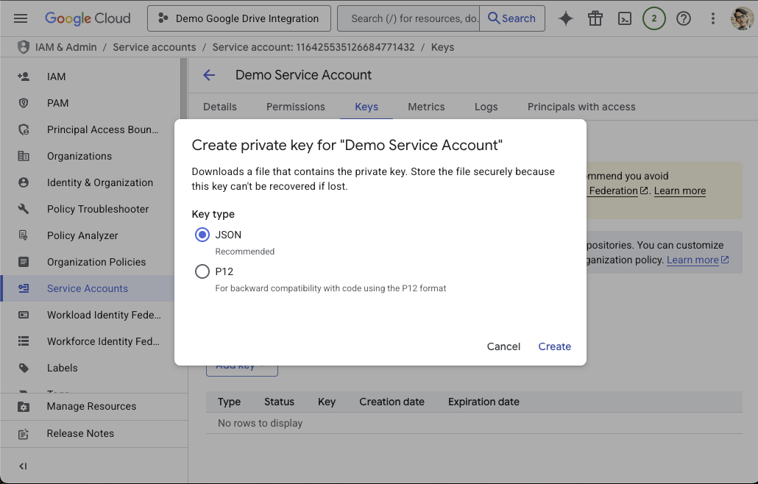
Task: Open Labels in the sidebar
Action: tap(91, 368)
